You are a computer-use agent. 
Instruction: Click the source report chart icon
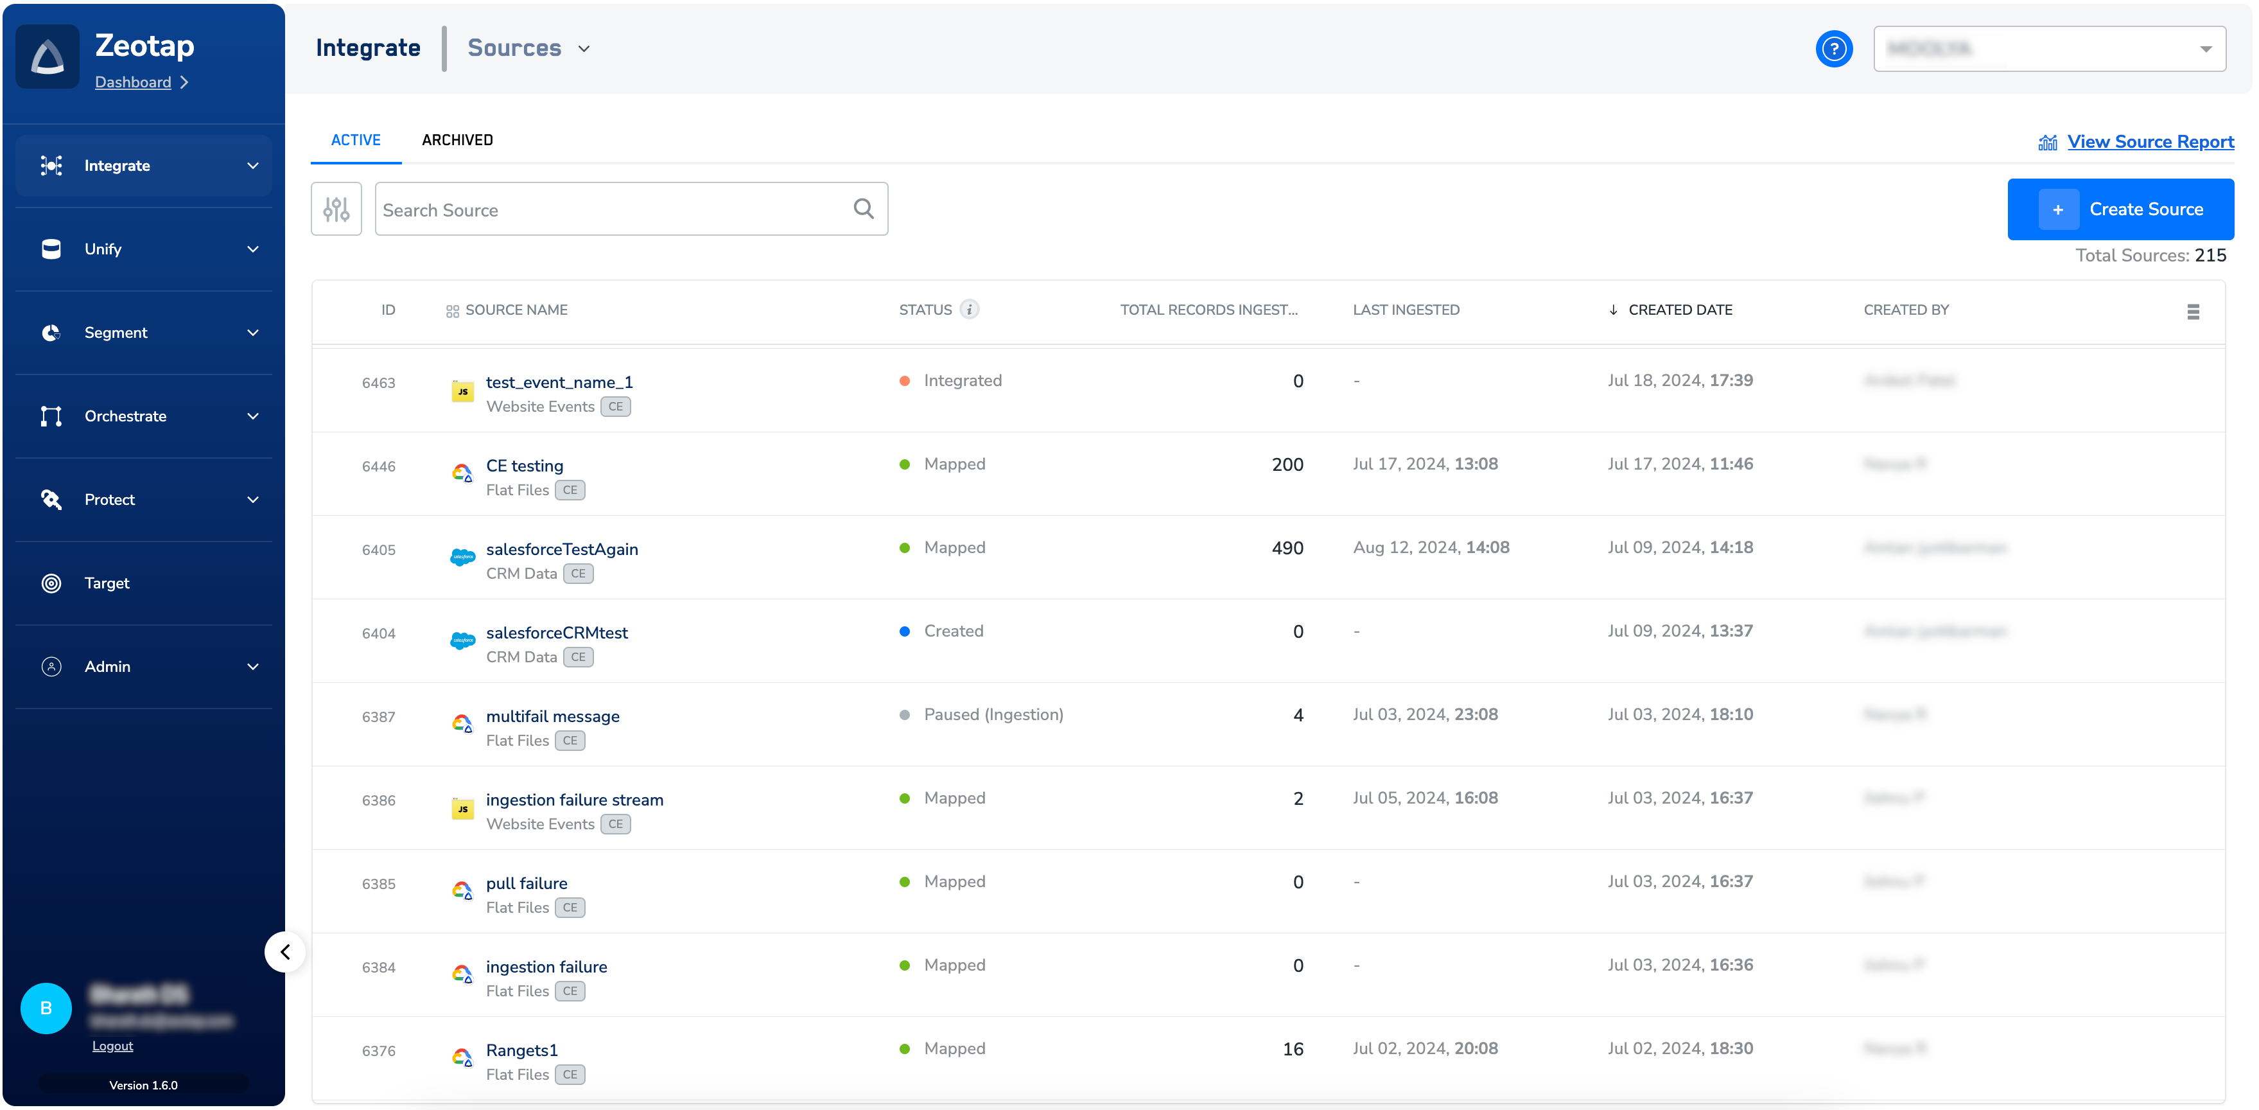click(2047, 142)
